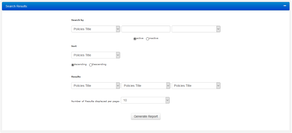Focus the Search by text input field
292x133 pixels.
tap(146, 29)
